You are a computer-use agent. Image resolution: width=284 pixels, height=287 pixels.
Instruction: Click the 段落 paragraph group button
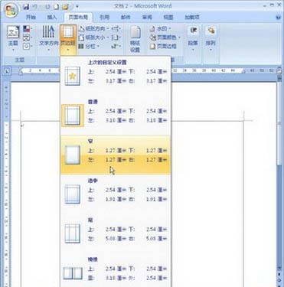pyautogui.click(x=193, y=39)
